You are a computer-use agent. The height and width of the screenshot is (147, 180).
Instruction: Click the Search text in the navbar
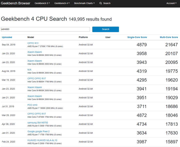(107, 3)
